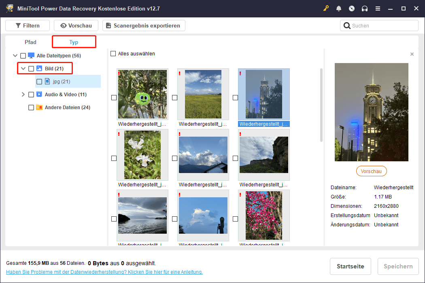Open the data recovery help guide link
Screen dimensions: 425x283
coord(104,272)
